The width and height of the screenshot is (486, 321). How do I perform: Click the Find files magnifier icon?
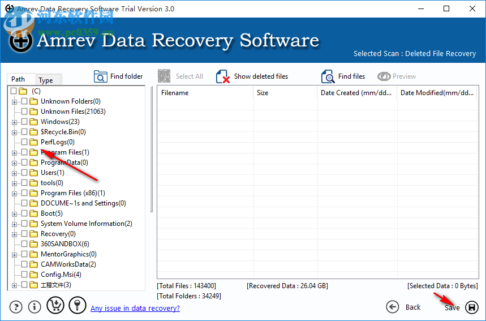point(328,76)
